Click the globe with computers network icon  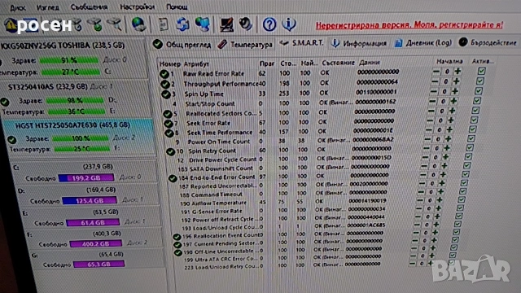pyautogui.click(x=203, y=24)
